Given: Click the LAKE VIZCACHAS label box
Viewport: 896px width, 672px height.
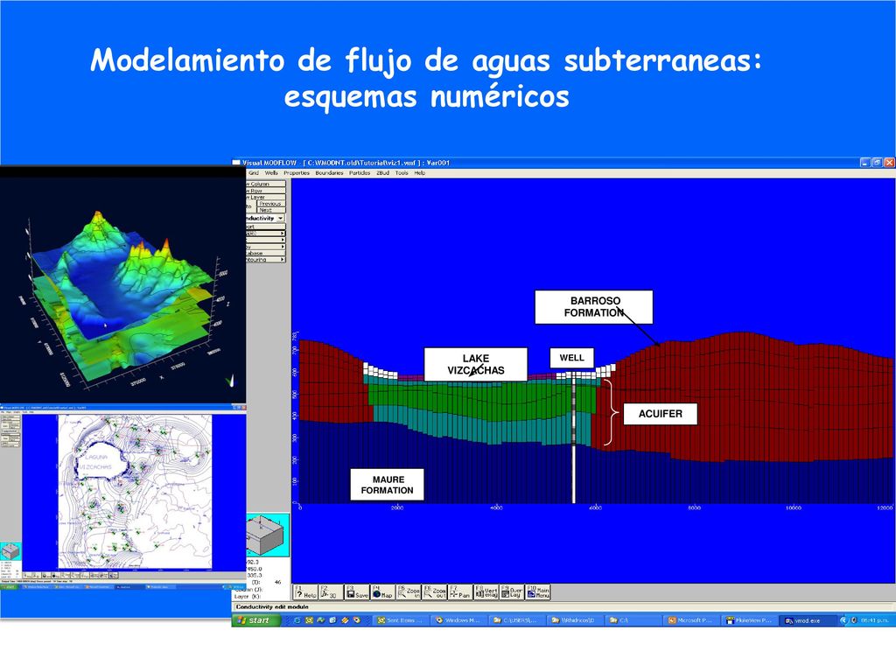Looking at the screenshot, I should coord(475,364).
